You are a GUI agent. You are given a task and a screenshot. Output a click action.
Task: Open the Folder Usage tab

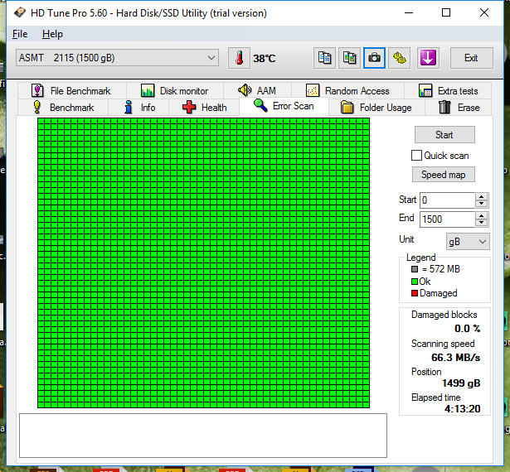click(x=376, y=108)
